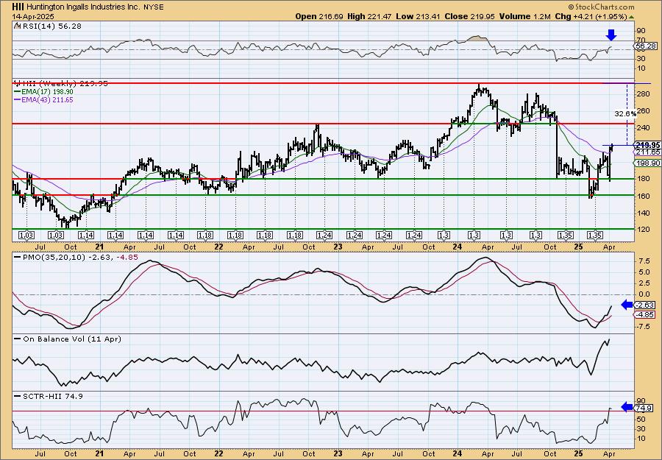
Task: Click the -4.85 PMO signal tag
Action: click(646, 315)
